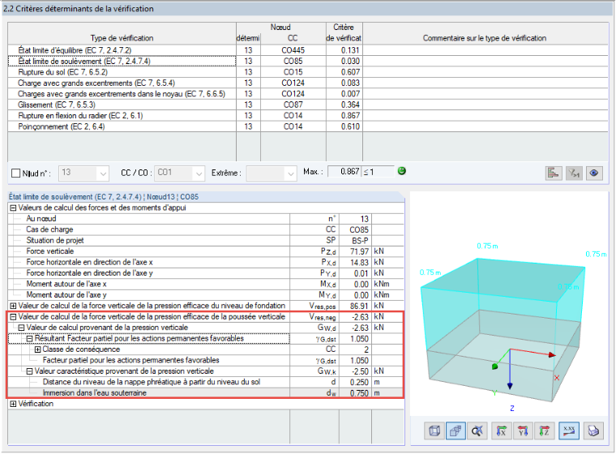Collapse Valeurs de calcul des forces section
Viewport: 616px width, 454px height.
tap(13, 208)
